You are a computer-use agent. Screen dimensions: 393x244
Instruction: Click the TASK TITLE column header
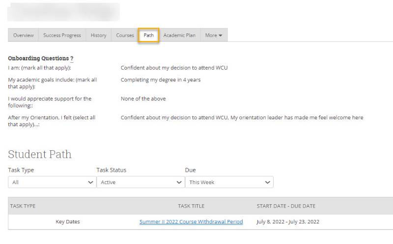(x=191, y=206)
